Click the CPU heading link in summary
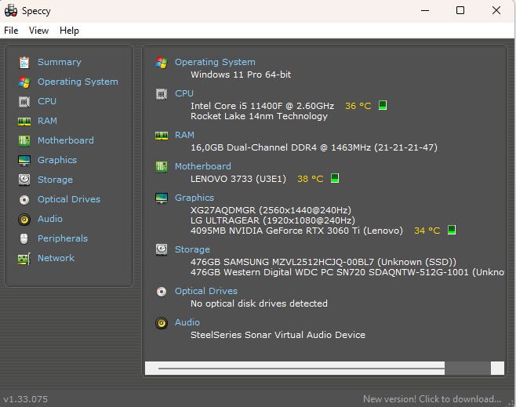The width and height of the screenshot is (516, 407). (x=184, y=93)
